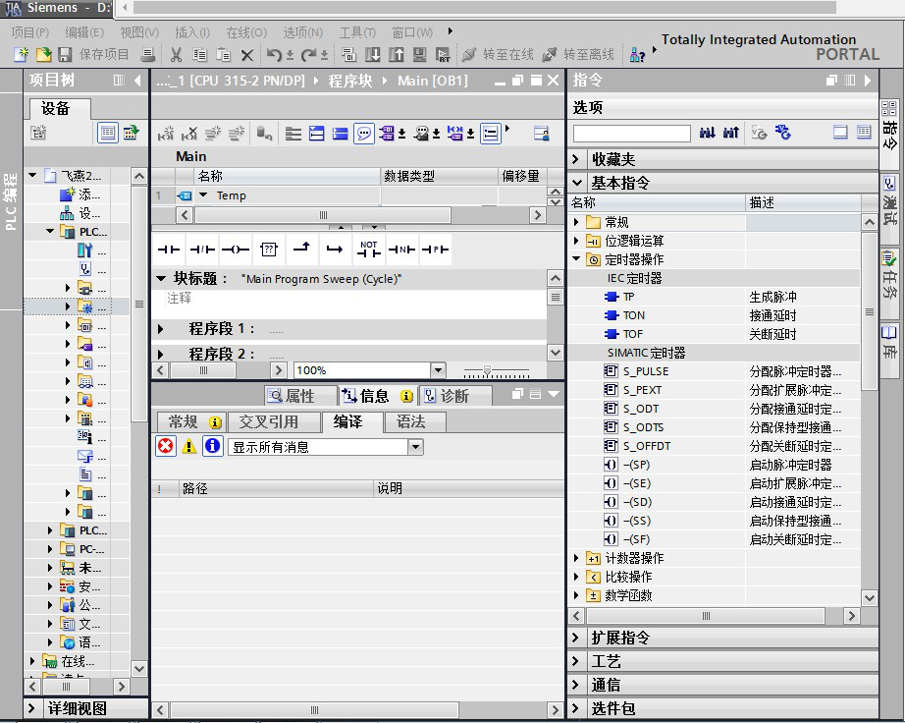Insert the NOT invert contact
Image resolution: width=905 pixels, height=723 pixels.
(x=368, y=250)
